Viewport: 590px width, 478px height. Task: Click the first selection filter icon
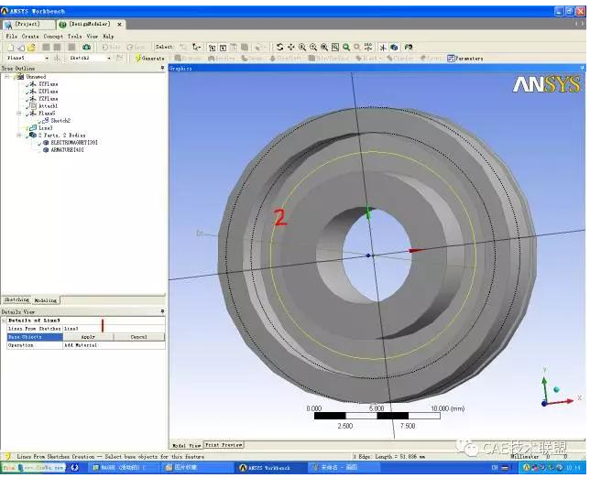pyautogui.click(x=213, y=48)
